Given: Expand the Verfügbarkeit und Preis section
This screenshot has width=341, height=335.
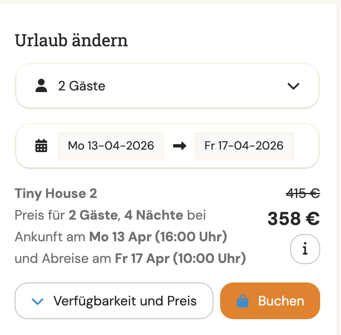Looking at the screenshot, I should click(x=114, y=301).
